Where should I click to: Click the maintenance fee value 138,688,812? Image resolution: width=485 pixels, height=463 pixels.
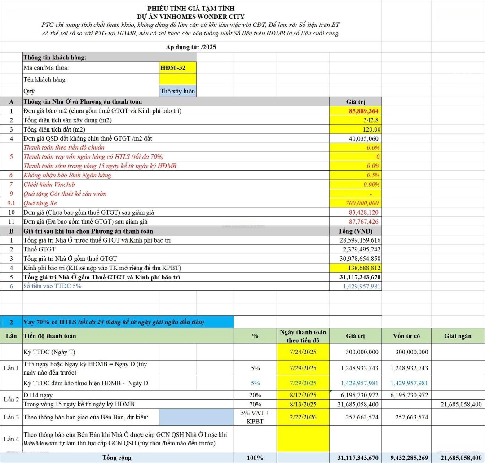point(355,268)
